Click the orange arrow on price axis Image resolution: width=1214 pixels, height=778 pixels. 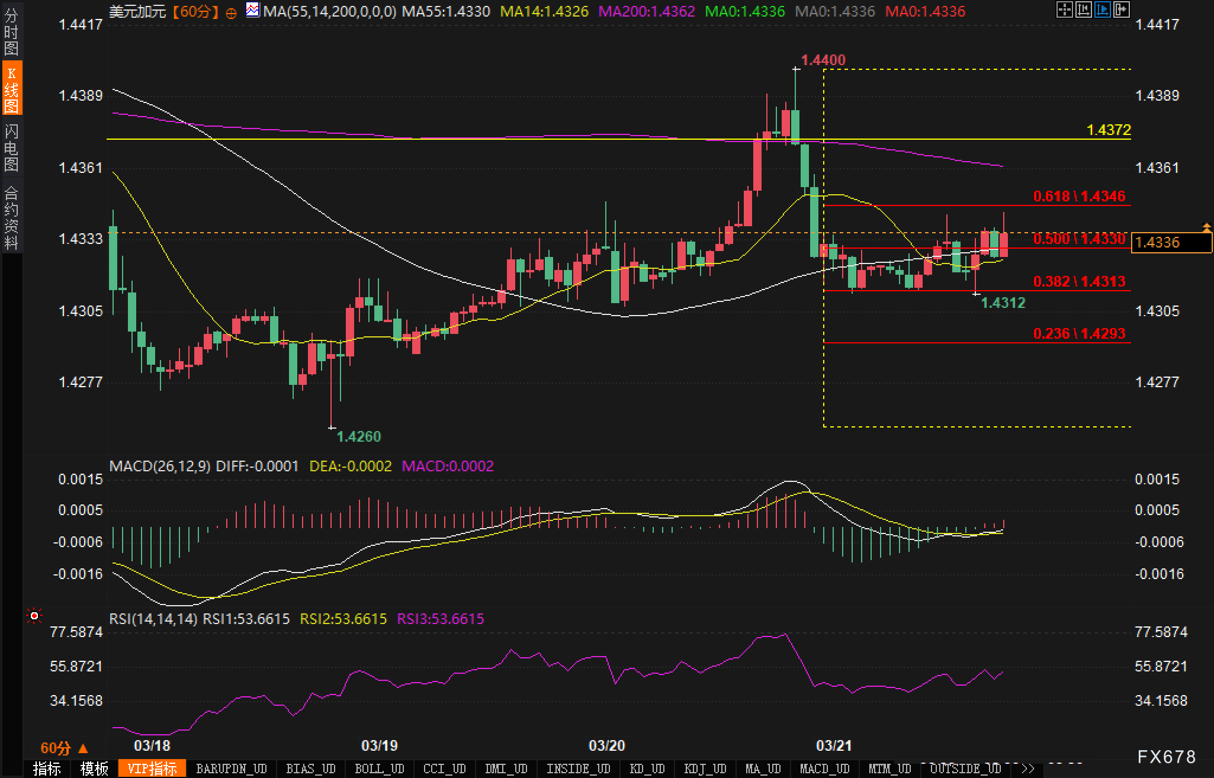click(x=1206, y=227)
